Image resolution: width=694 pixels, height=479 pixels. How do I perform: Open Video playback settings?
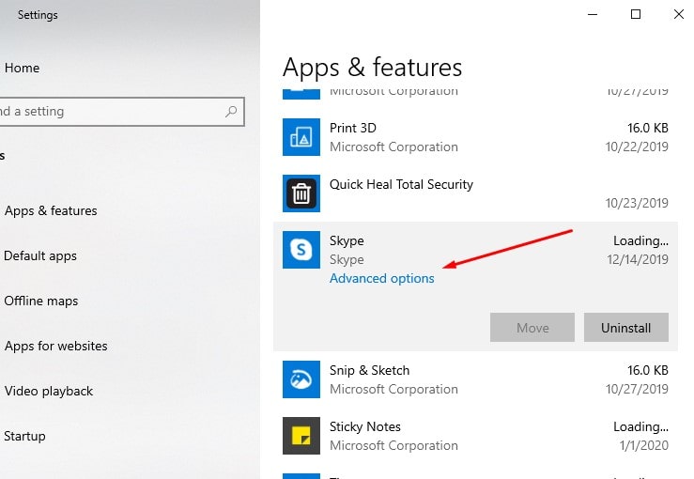point(49,392)
